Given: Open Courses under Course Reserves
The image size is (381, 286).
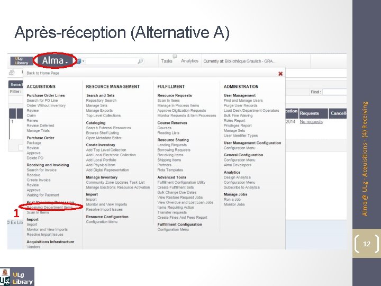Looking at the screenshot, I should [164, 128].
